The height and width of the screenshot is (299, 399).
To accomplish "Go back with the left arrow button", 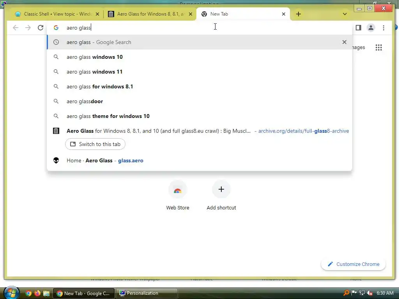I will click(x=16, y=28).
